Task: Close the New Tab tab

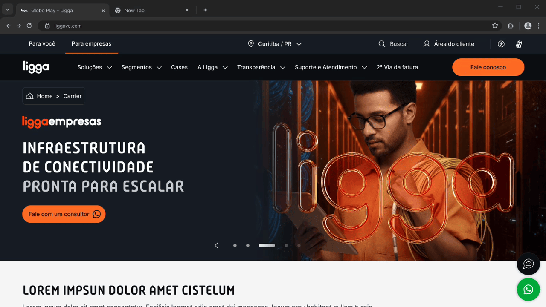Action: [x=187, y=10]
